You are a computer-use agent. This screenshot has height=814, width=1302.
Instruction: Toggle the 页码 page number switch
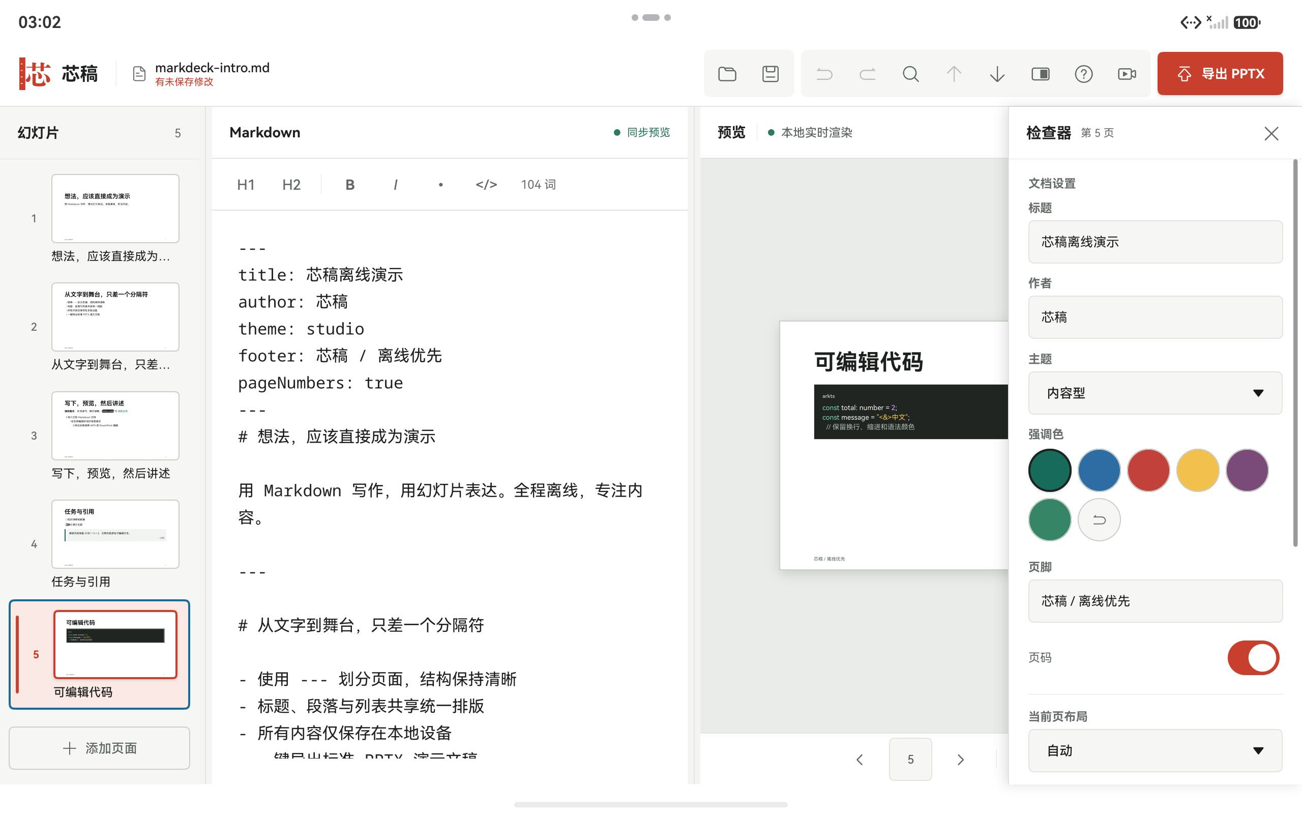[1254, 657]
